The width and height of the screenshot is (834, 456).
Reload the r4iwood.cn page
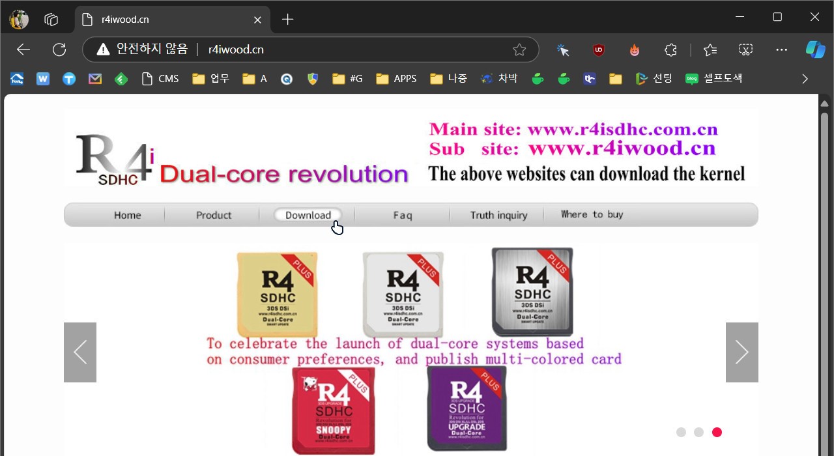[x=59, y=50]
